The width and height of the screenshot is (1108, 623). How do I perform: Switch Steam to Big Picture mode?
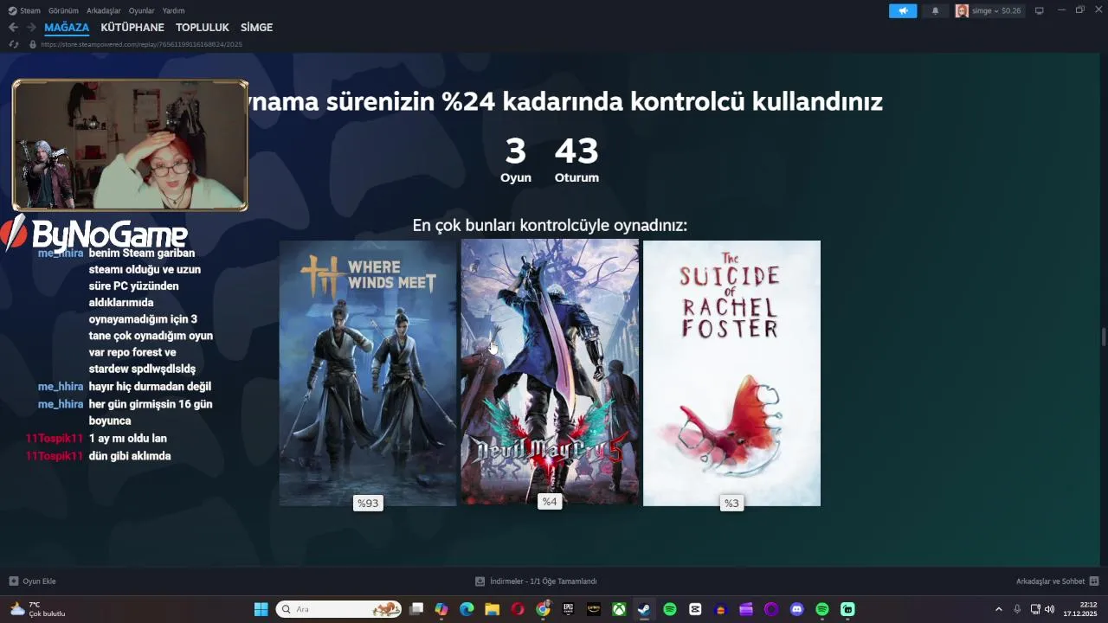pos(1040,10)
